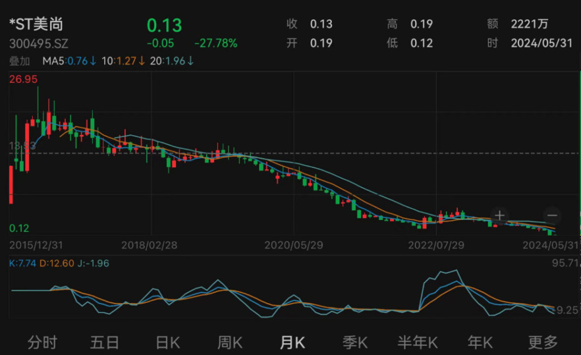
Task: Tap the 叠加 overlay button
Action: (20, 61)
